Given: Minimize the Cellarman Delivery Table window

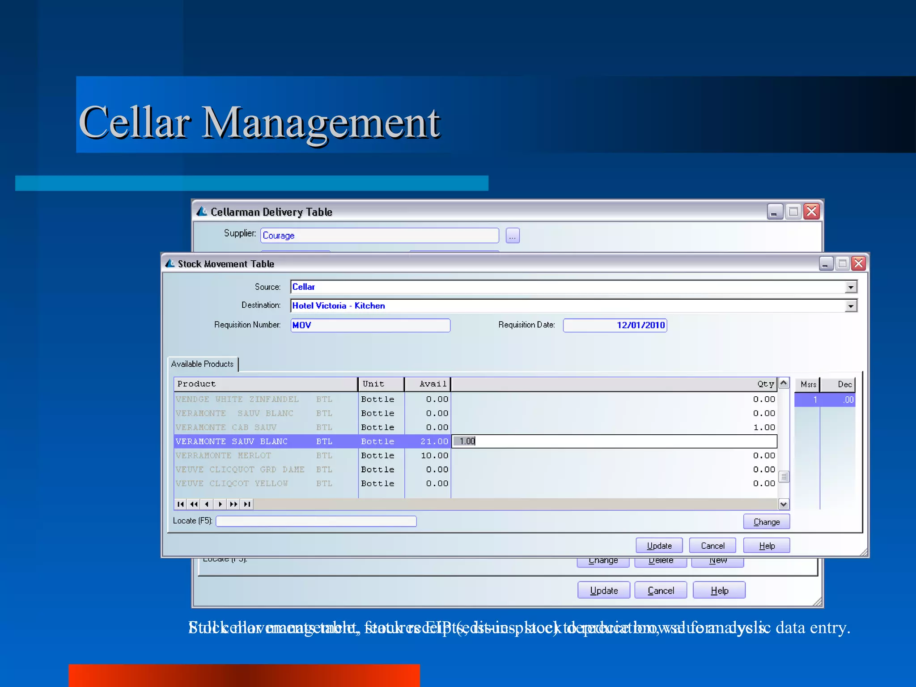Looking at the screenshot, I should (x=775, y=211).
